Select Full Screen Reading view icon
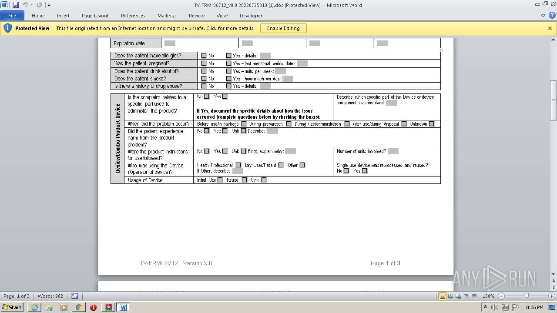Screen dimensions: 557x313 (x=451, y=296)
